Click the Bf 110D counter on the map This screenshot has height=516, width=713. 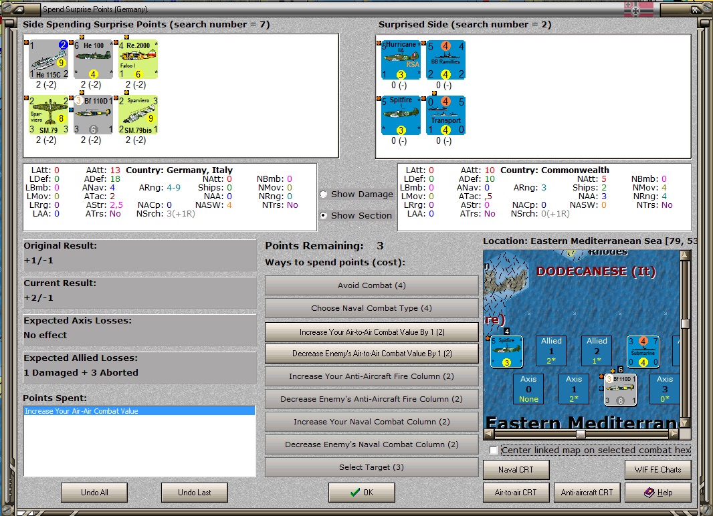tap(620, 390)
